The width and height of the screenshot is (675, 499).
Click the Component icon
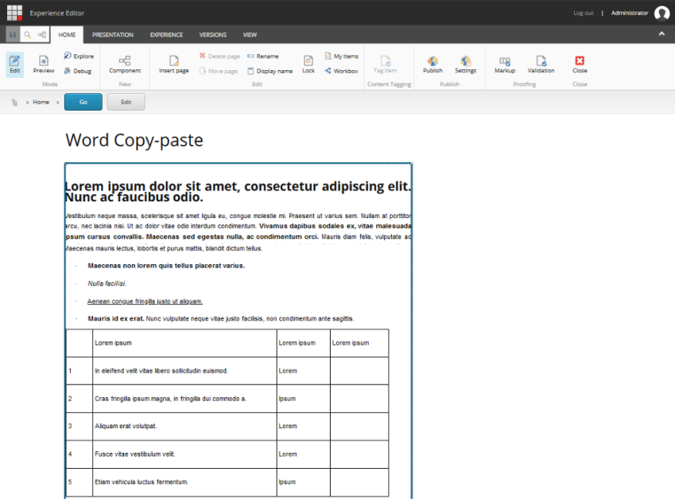(125, 64)
